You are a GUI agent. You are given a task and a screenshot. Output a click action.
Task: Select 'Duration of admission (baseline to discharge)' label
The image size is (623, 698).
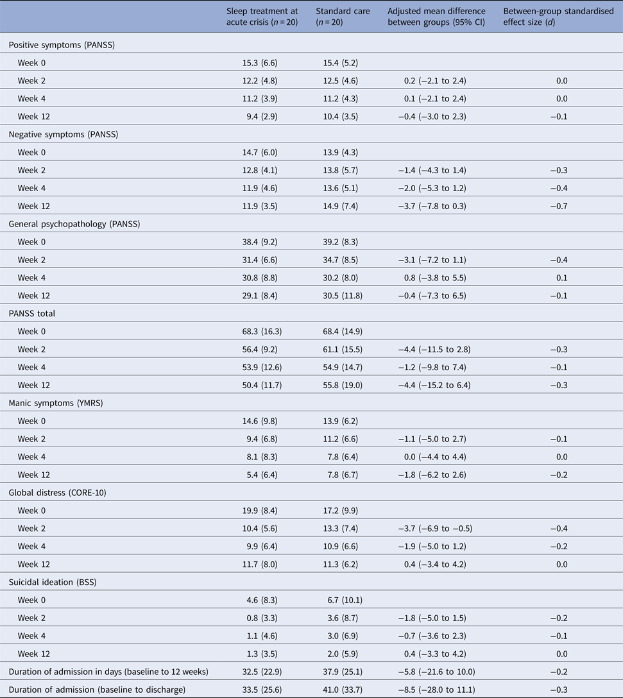click(x=97, y=690)
